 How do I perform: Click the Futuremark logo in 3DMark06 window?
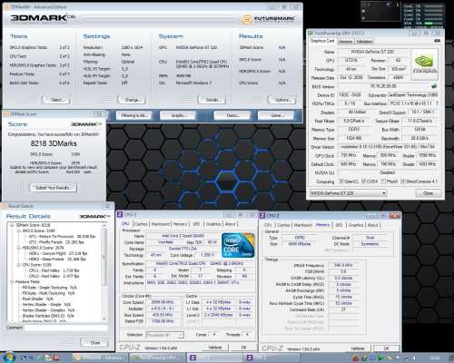click(x=268, y=19)
